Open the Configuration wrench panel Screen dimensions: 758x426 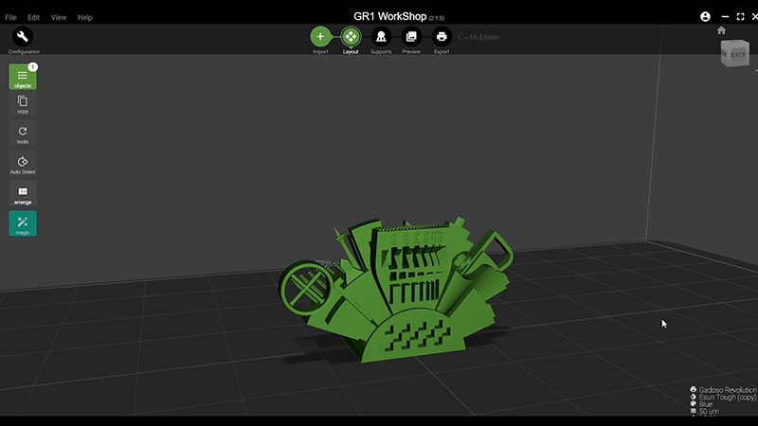[x=23, y=37]
